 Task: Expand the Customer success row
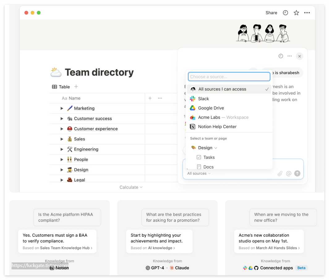click(x=62, y=119)
